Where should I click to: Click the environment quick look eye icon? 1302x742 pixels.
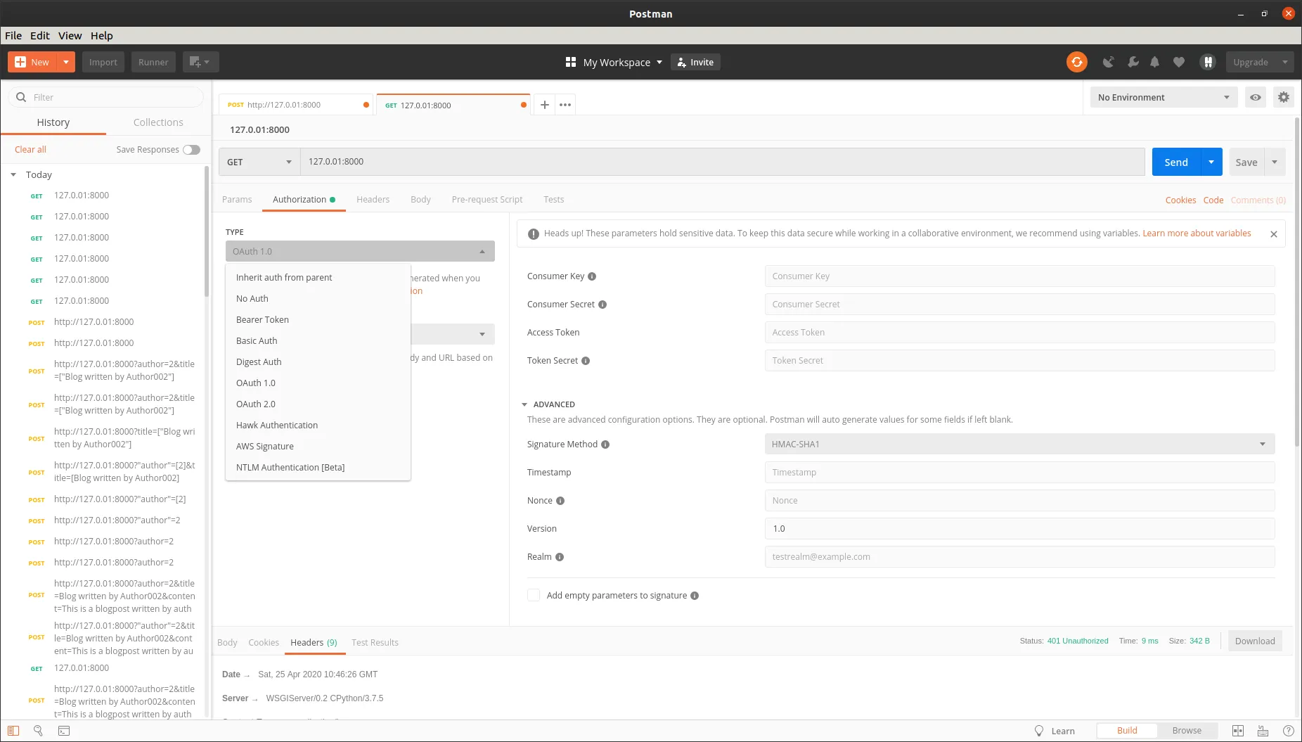click(1256, 97)
